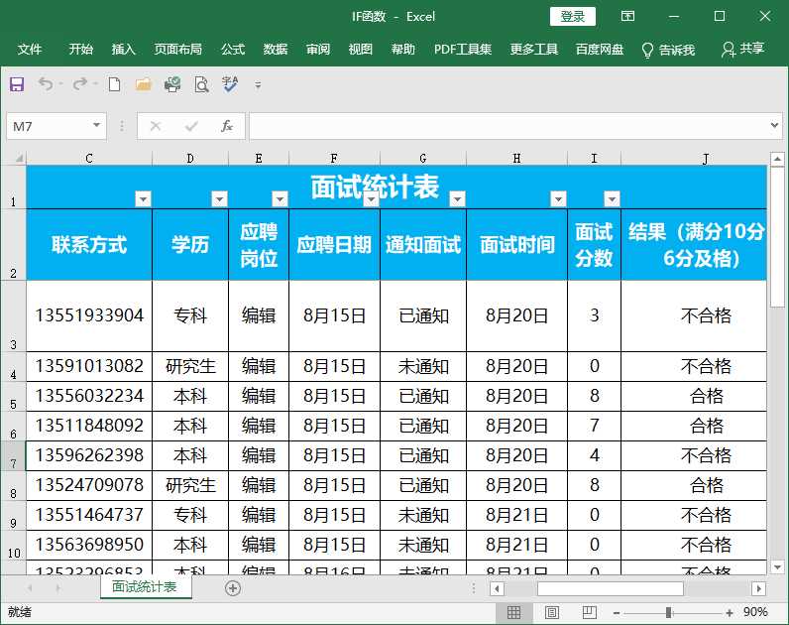
Task: Run the spelling check icon
Action: tap(230, 85)
